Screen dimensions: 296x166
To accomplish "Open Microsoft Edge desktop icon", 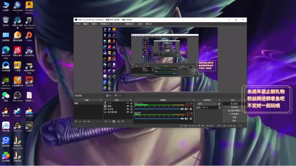I will (x=6, y=52).
